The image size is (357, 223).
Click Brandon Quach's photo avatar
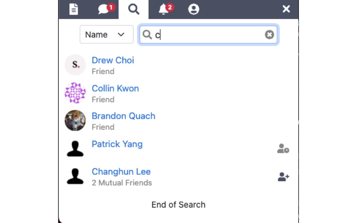[75, 120]
